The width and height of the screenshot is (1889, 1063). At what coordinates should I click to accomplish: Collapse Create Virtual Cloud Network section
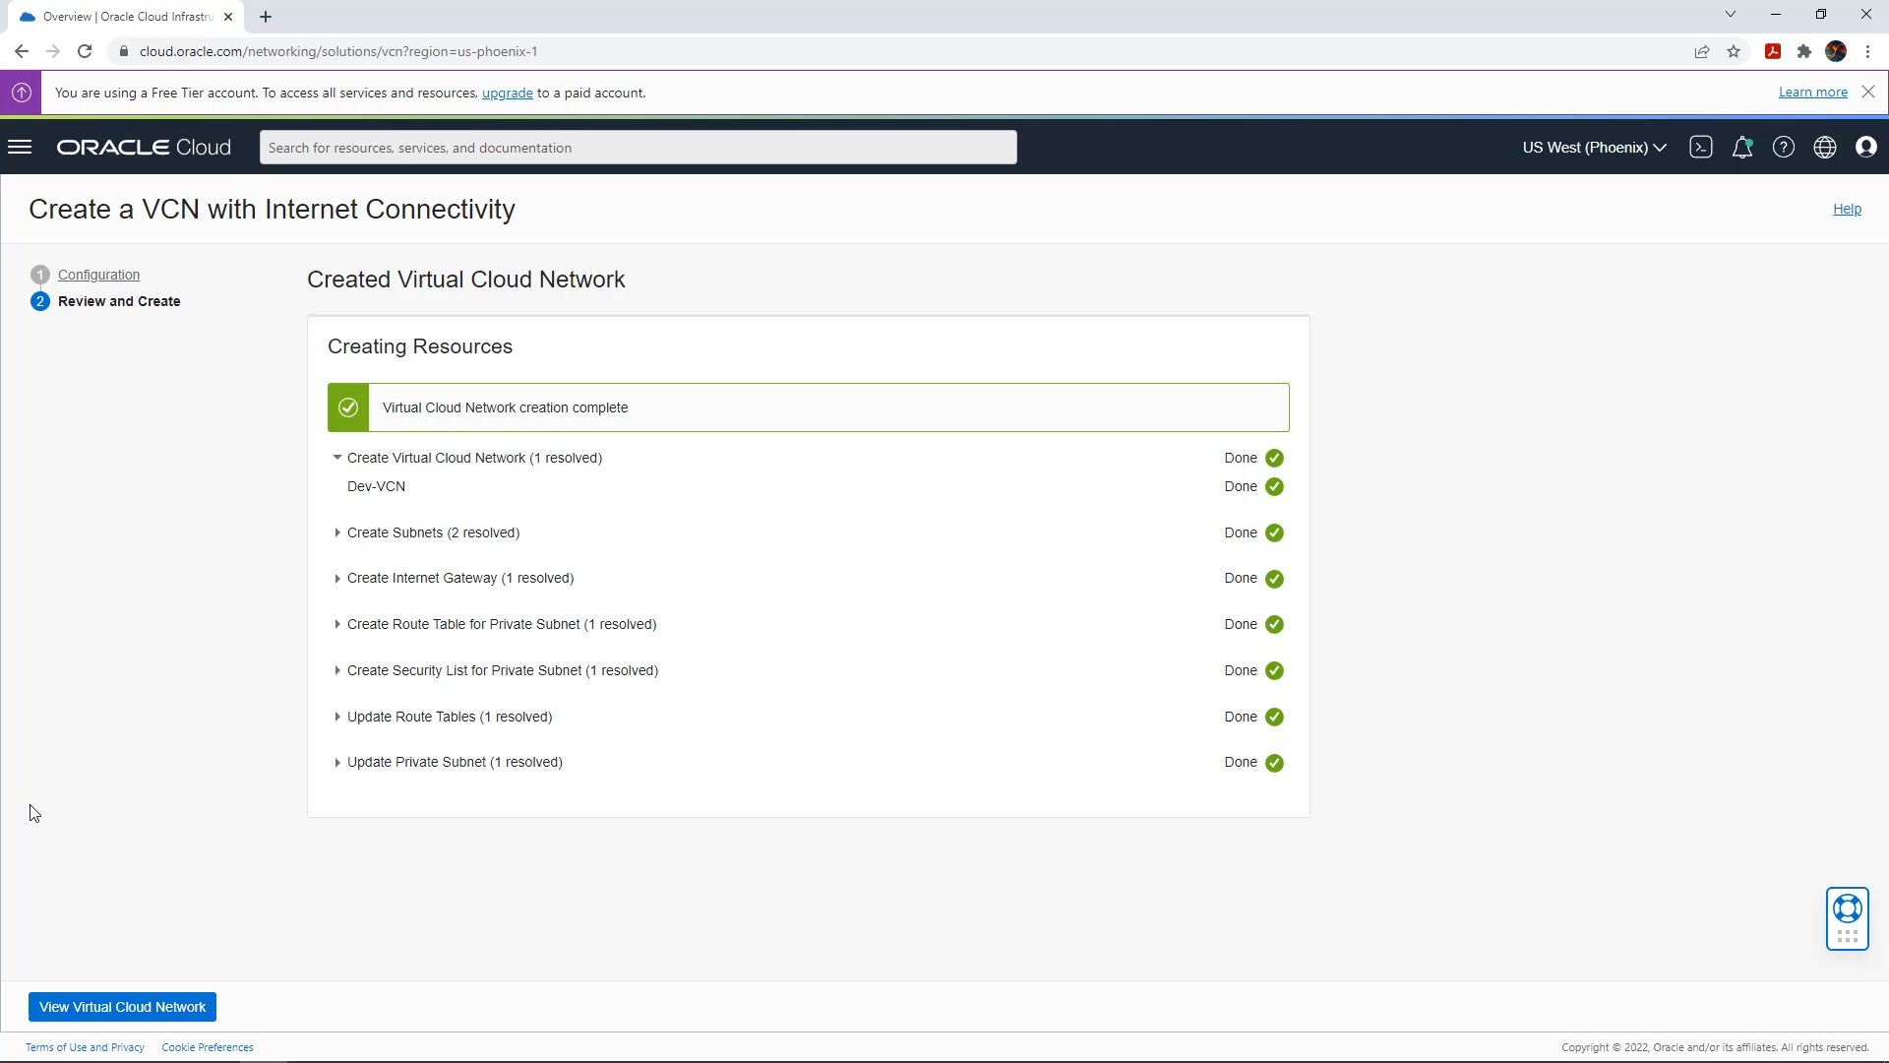point(337,458)
